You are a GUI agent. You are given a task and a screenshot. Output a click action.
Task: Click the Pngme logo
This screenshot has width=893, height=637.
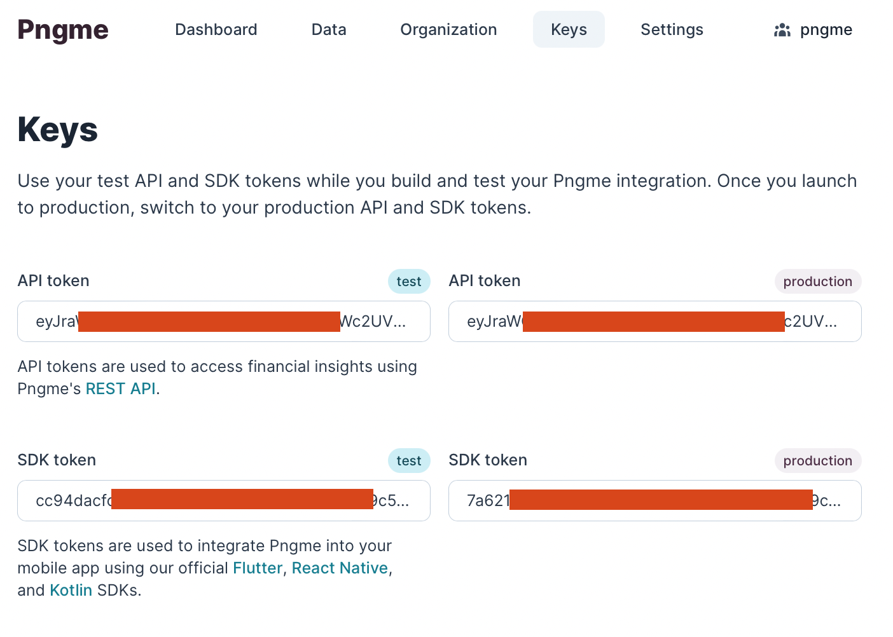click(x=63, y=30)
